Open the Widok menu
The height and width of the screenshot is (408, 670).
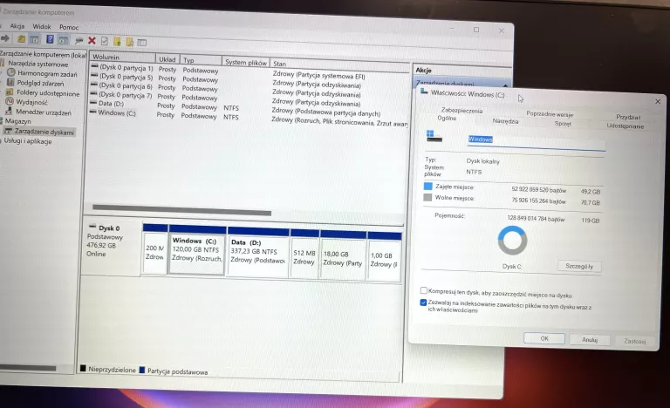[42, 26]
